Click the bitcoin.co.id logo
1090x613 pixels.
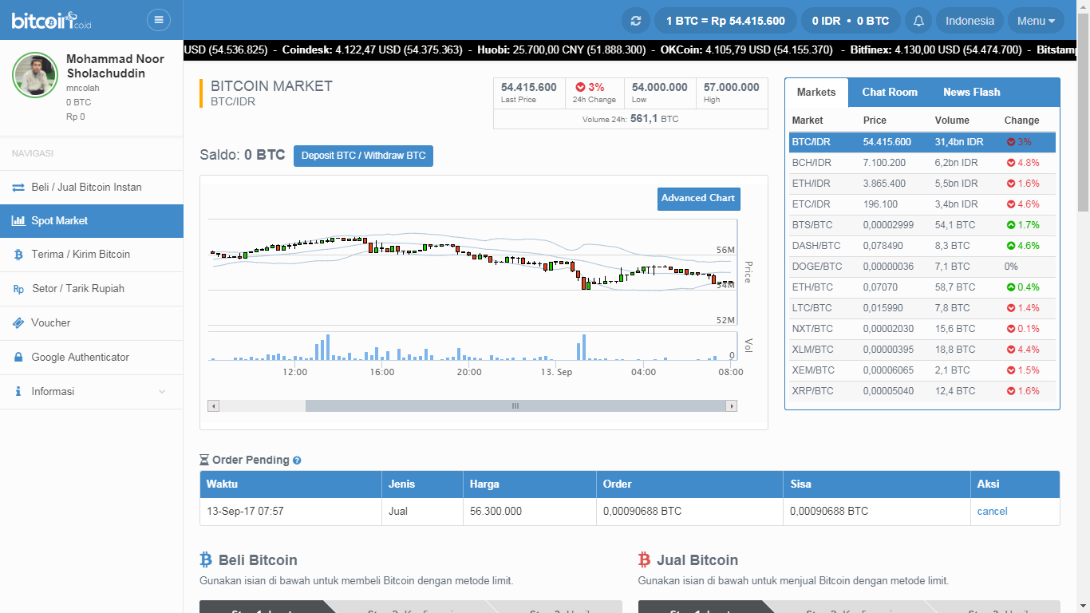click(52, 20)
